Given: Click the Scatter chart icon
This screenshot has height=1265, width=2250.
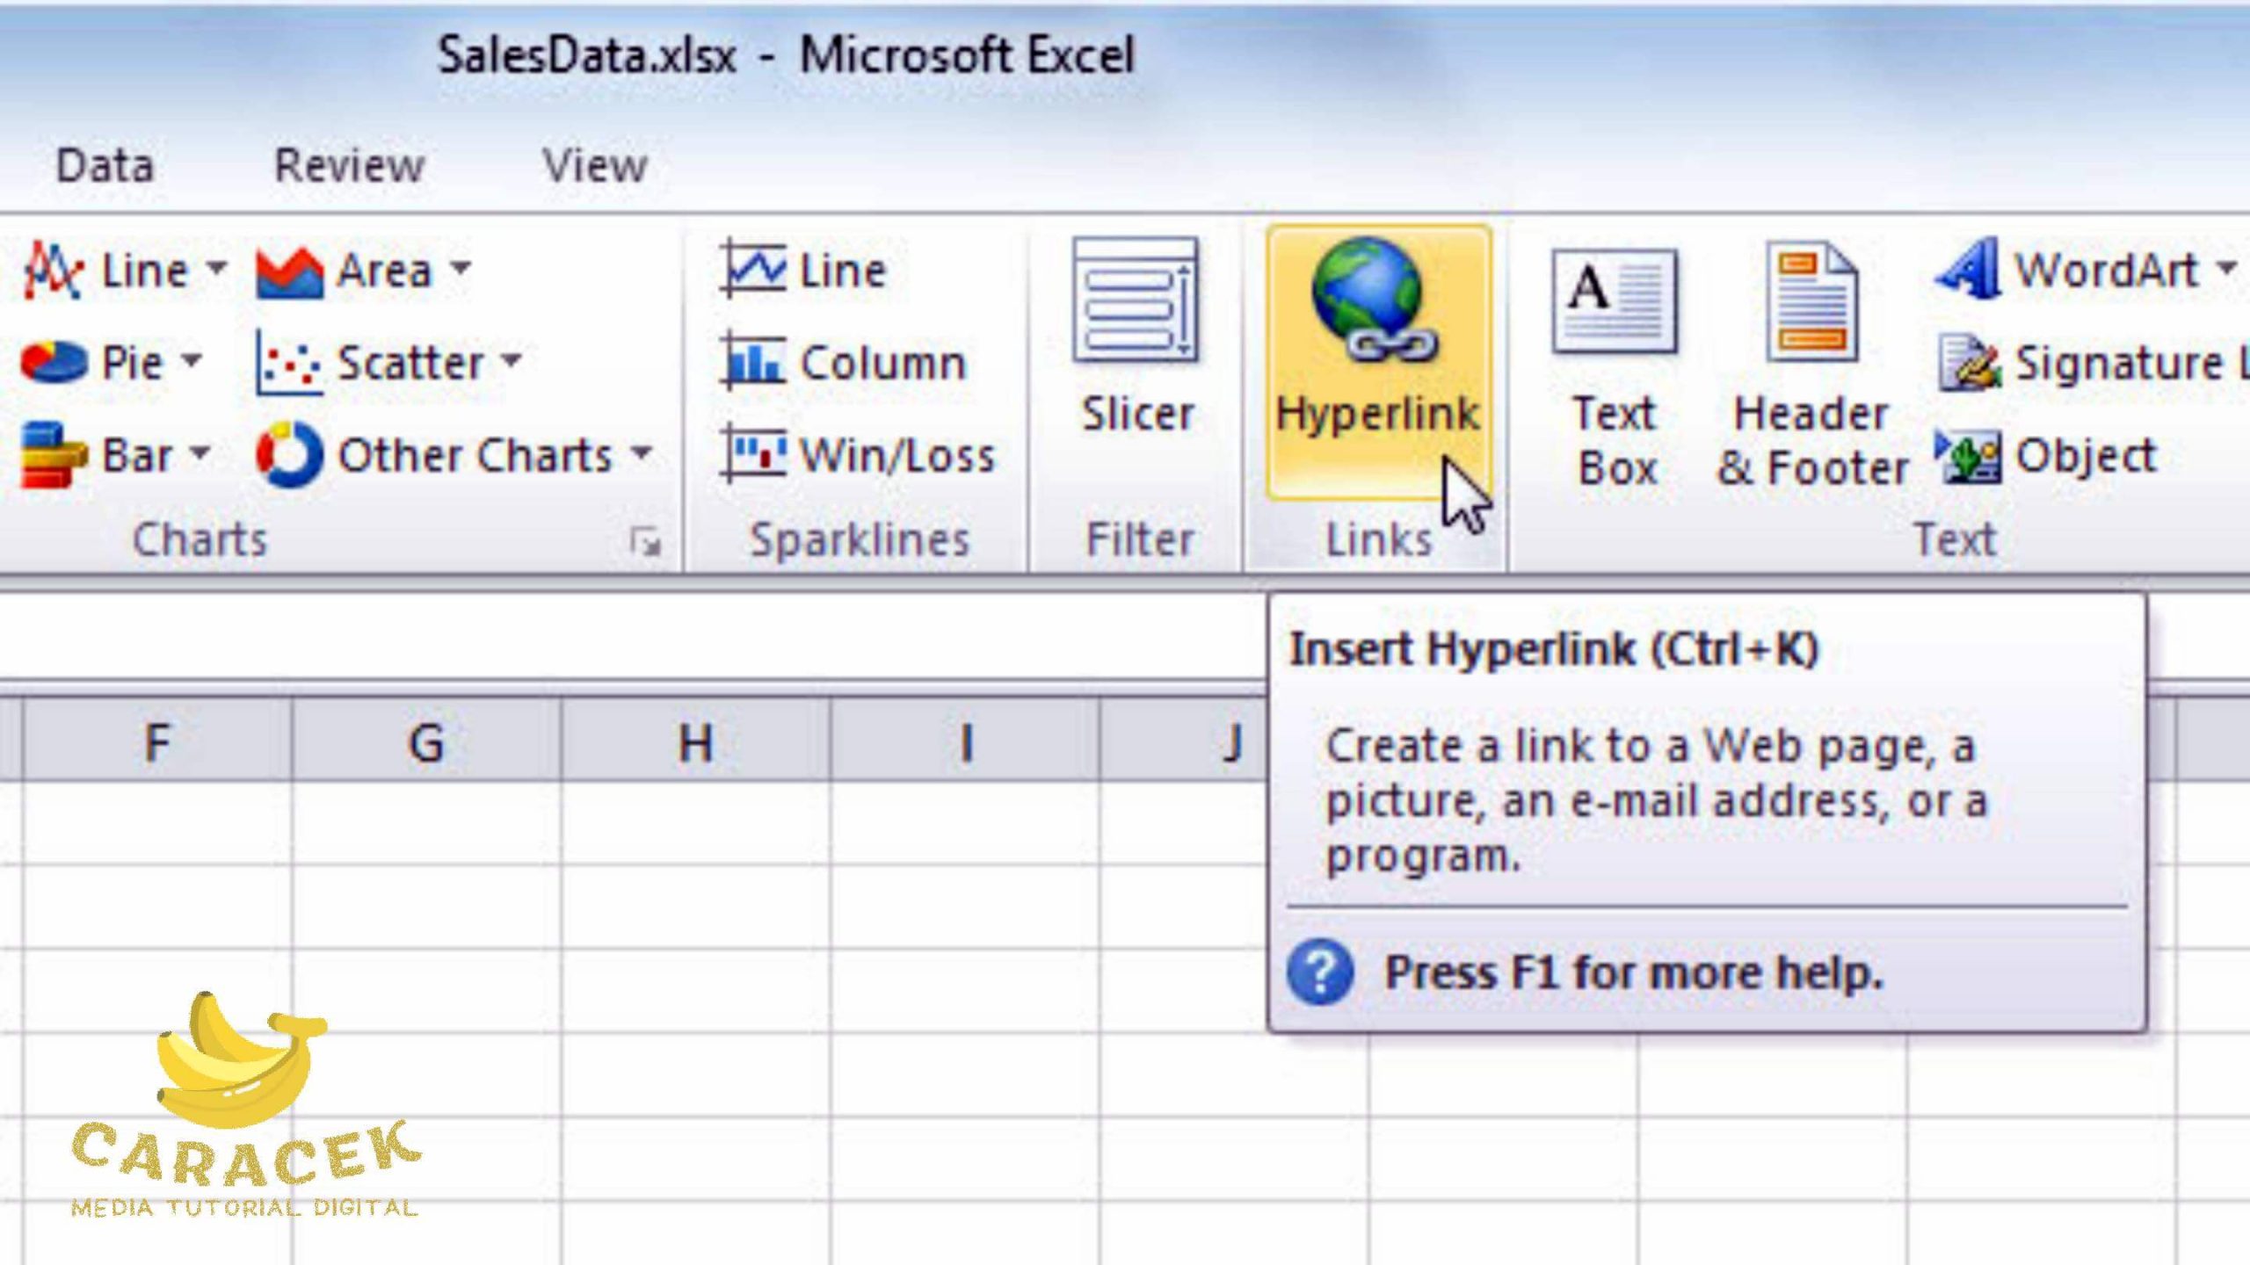Looking at the screenshot, I should 288,362.
